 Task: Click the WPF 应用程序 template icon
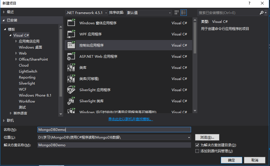point(71,34)
